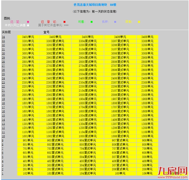Select 2008单元 cell
The height and width of the screenshot is (180, 189).
[147, 95]
